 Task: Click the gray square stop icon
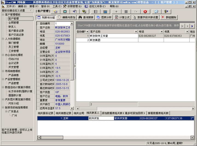(x=126, y=12)
